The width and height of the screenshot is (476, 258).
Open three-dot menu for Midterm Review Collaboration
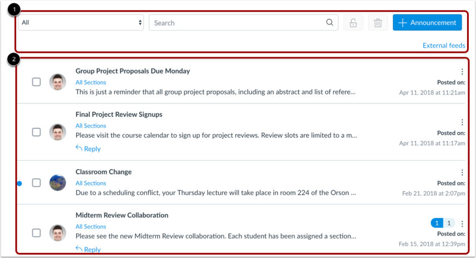[462, 224]
